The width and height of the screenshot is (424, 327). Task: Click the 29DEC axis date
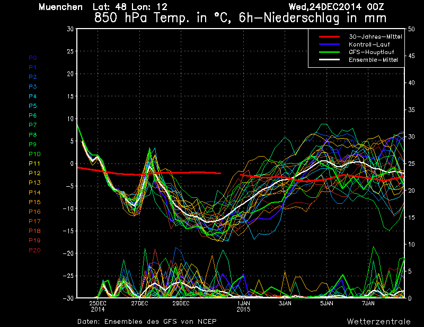point(181,304)
